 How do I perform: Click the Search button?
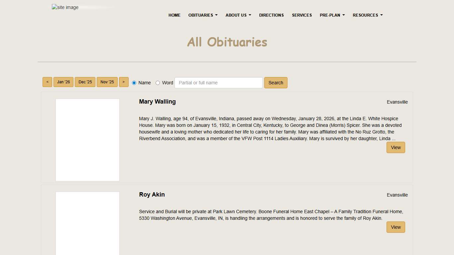[276, 82]
